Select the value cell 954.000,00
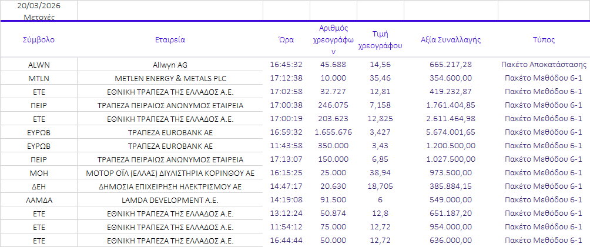Screen dimensions: 590x247 click(450, 227)
